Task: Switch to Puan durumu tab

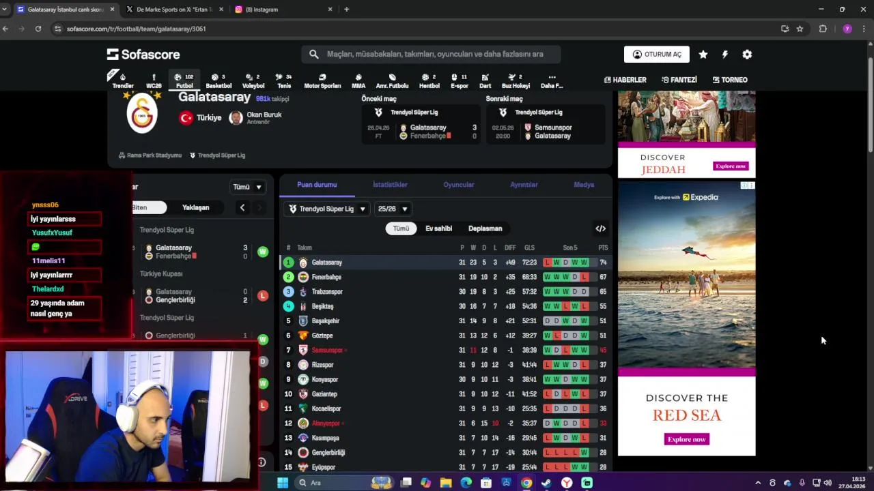Action: click(317, 185)
